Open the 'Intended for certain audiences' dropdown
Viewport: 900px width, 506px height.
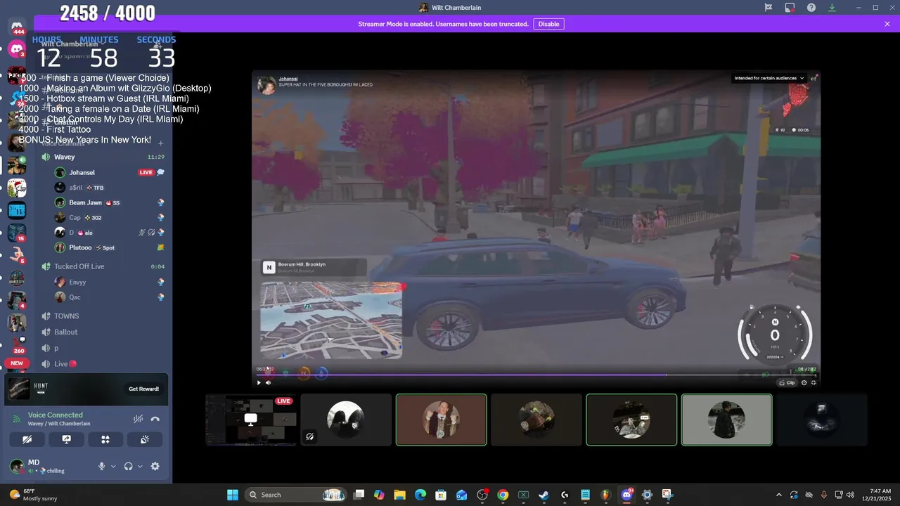point(769,78)
